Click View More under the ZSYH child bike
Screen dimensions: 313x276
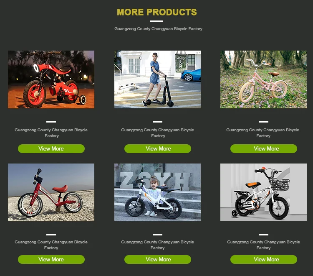pos(158,259)
